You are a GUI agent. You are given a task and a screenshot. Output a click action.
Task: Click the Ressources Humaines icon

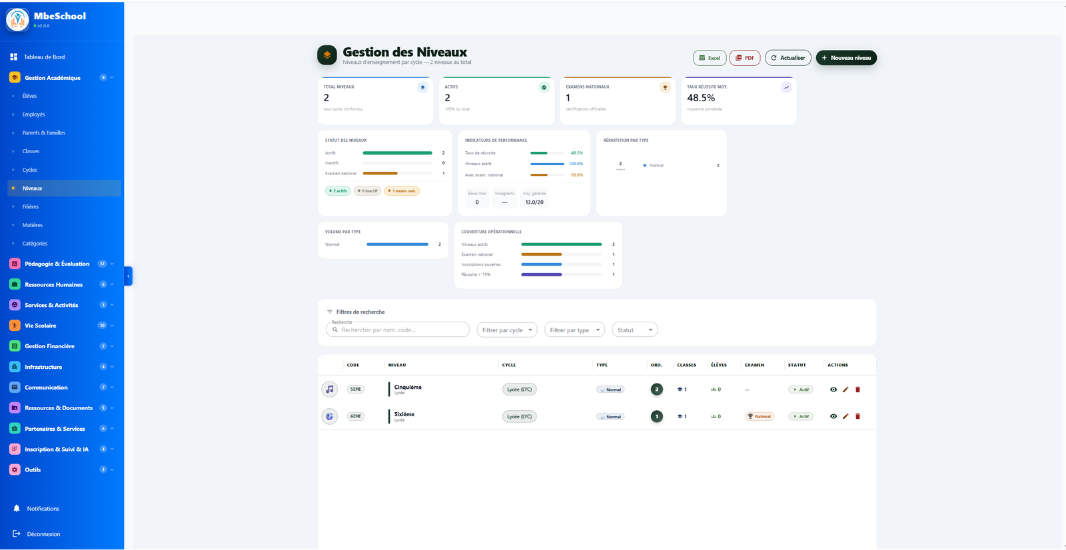tap(15, 284)
